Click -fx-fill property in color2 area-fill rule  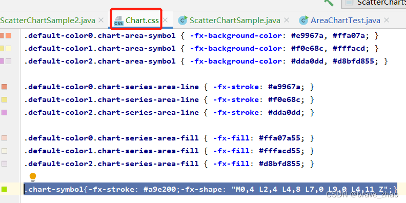pyautogui.click(x=232, y=164)
